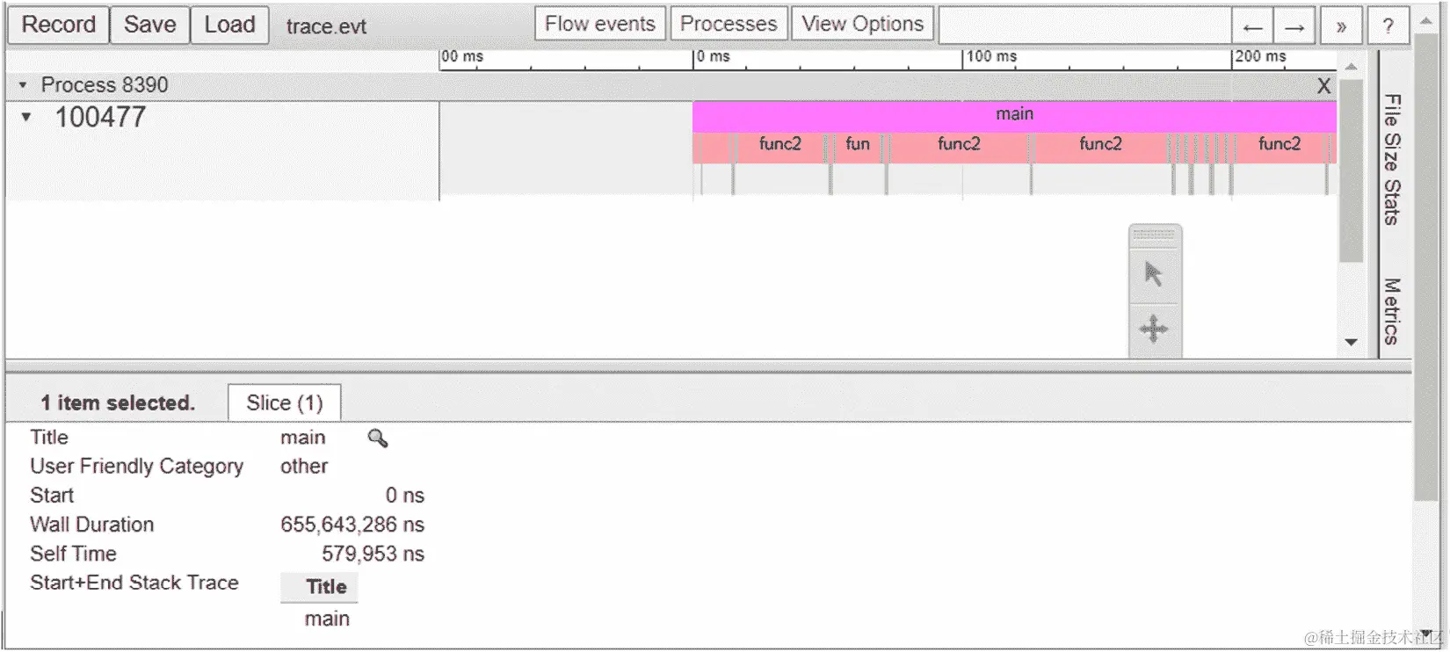Click Wall Duration value 655,643,286 ns

[x=352, y=525]
